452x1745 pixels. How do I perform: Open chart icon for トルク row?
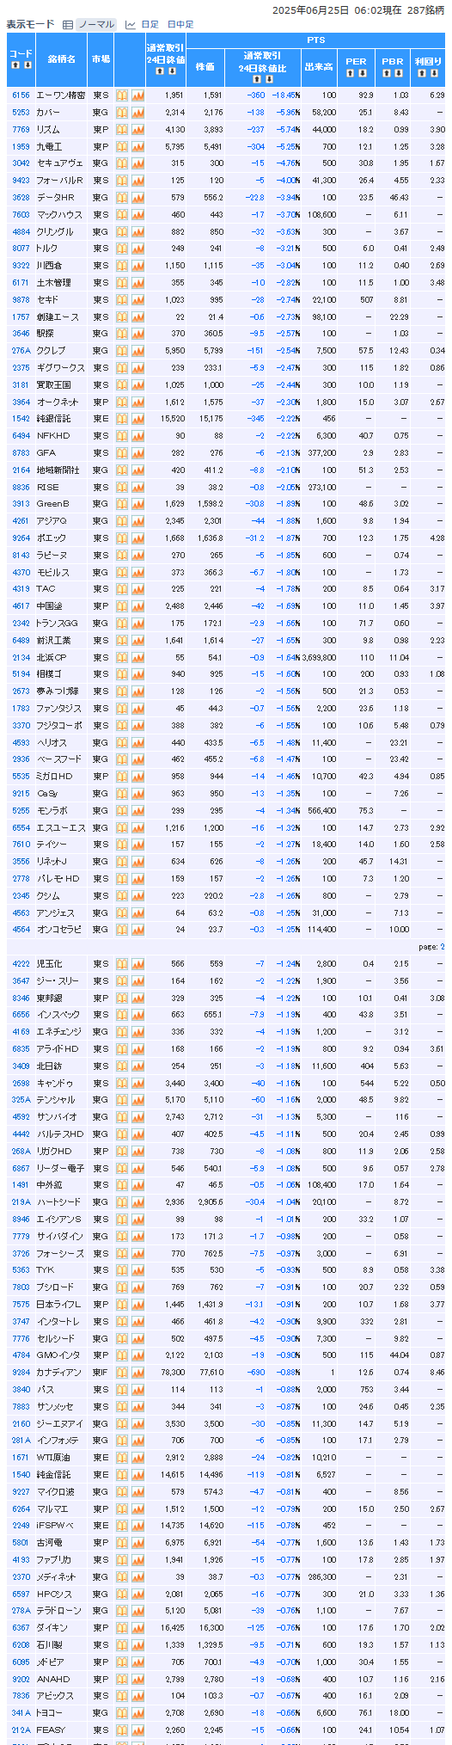tap(137, 249)
